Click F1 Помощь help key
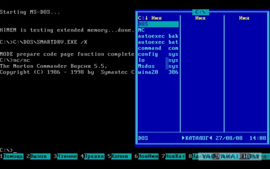The width and height of the screenshot is (270, 169). [12, 156]
